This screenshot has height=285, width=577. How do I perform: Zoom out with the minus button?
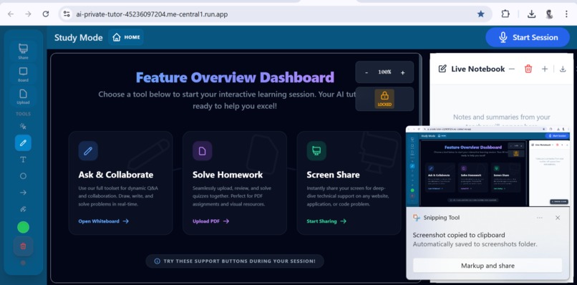(x=367, y=72)
